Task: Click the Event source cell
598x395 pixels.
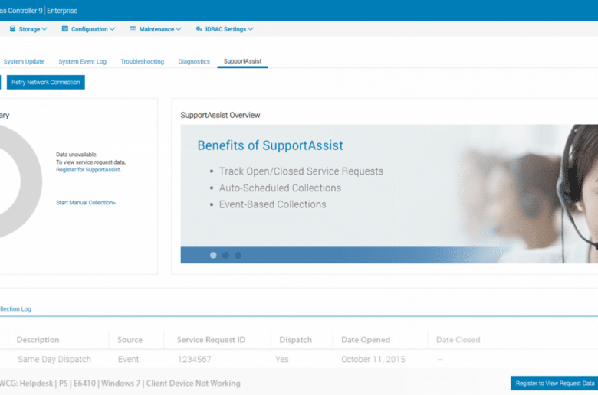Action: pyautogui.click(x=128, y=359)
